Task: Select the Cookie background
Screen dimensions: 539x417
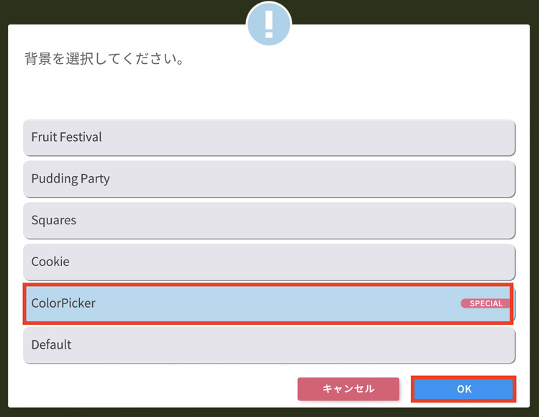Action: [269, 262]
